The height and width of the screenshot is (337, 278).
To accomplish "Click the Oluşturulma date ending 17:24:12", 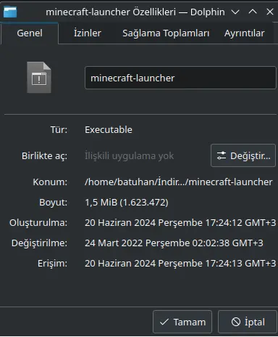I will (x=180, y=222).
